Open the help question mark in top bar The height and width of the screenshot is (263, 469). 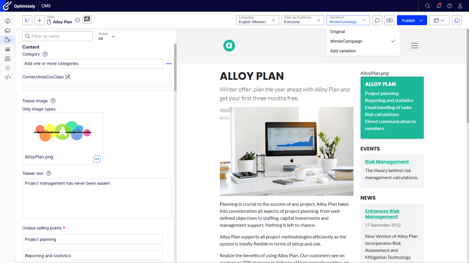click(x=450, y=6)
